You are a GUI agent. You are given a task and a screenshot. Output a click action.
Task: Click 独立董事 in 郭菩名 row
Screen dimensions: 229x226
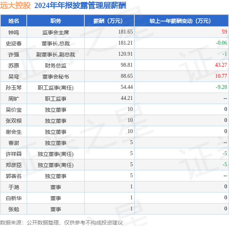(56, 176)
